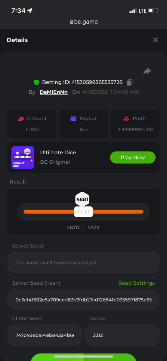This screenshot has width=167, height=361.
Task: Tap the green verified shield icon
Action: (x=36, y=82)
